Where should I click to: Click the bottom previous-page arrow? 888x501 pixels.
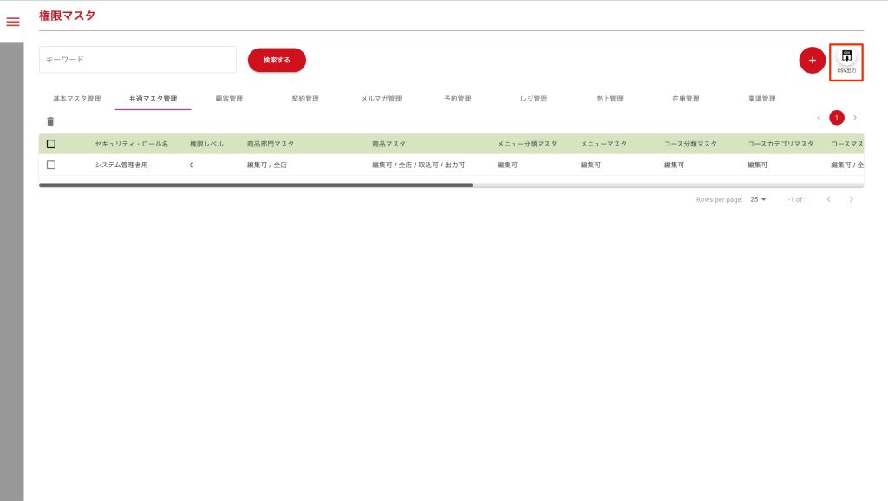click(828, 199)
